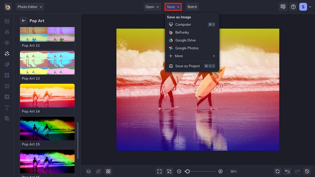The image size is (315, 177).
Task: Open the layers icon in the bottom toolbar
Action: pyautogui.click(x=89, y=171)
